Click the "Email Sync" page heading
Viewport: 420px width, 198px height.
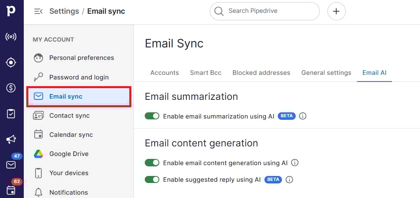(174, 44)
